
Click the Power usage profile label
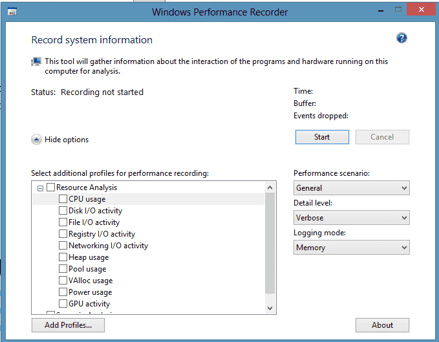click(90, 292)
